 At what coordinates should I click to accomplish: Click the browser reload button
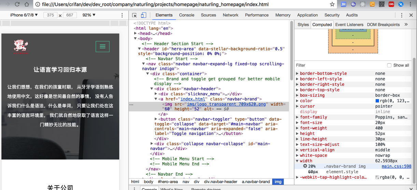click(x=17, y=4)
